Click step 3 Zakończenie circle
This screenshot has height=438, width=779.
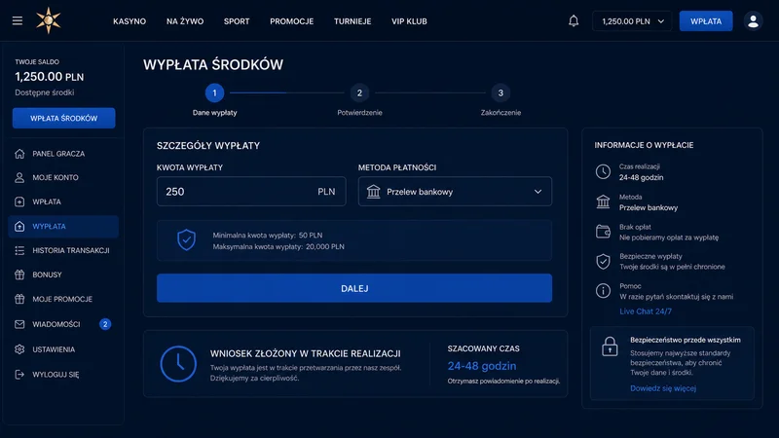click(x=501, y=92)
